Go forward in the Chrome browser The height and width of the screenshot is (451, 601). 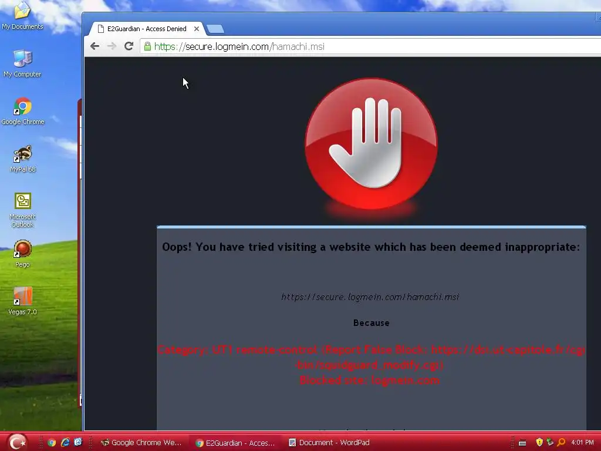click(x=112, y=46)
